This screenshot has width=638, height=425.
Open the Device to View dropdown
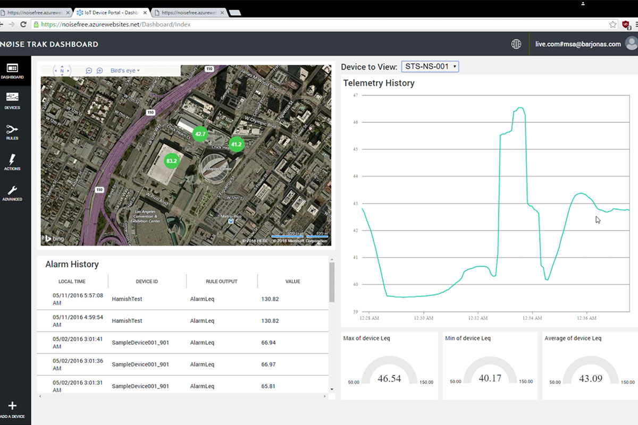click(x=430, y=66)
